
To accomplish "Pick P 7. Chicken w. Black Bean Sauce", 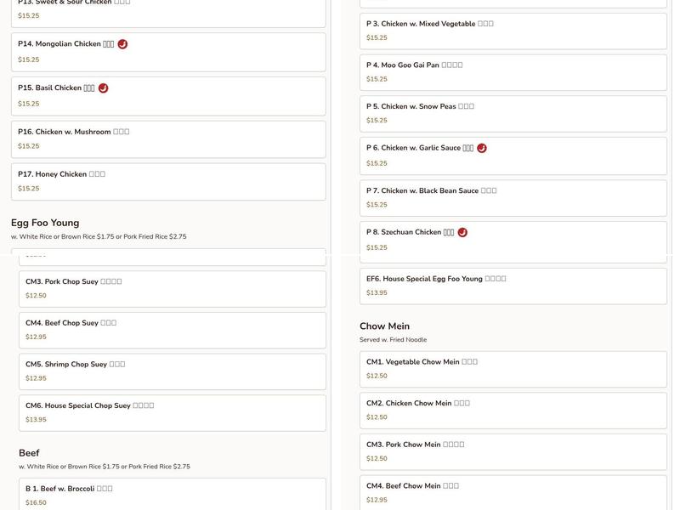I will click(x=513, y=197).
